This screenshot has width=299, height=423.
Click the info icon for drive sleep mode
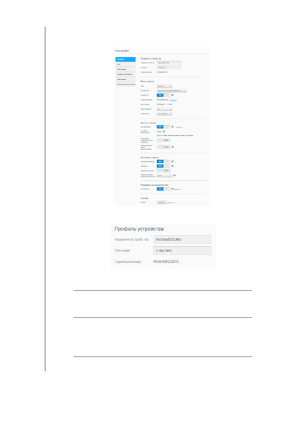172,162
